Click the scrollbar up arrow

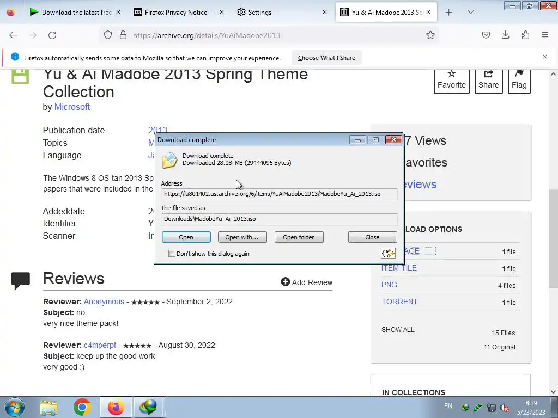coord(553,74)
